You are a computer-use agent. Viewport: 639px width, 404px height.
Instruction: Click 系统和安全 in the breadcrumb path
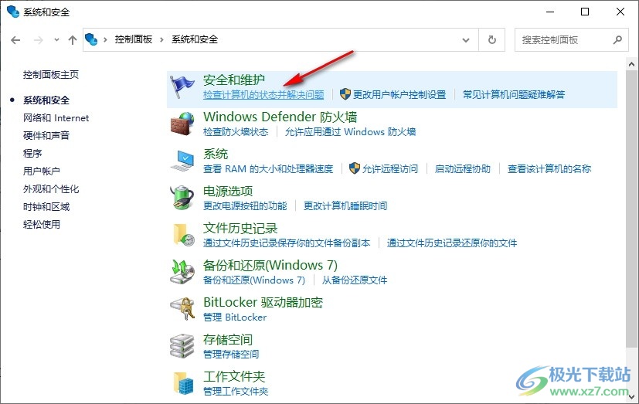tap(195, 39)
